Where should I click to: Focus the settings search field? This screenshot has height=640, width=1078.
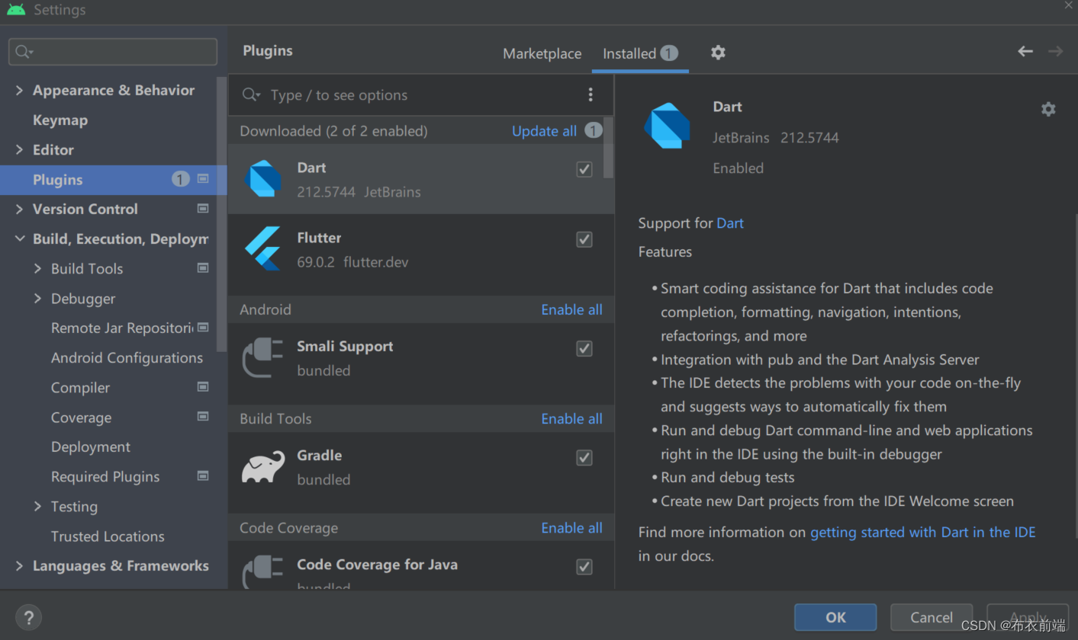[113, 52]
